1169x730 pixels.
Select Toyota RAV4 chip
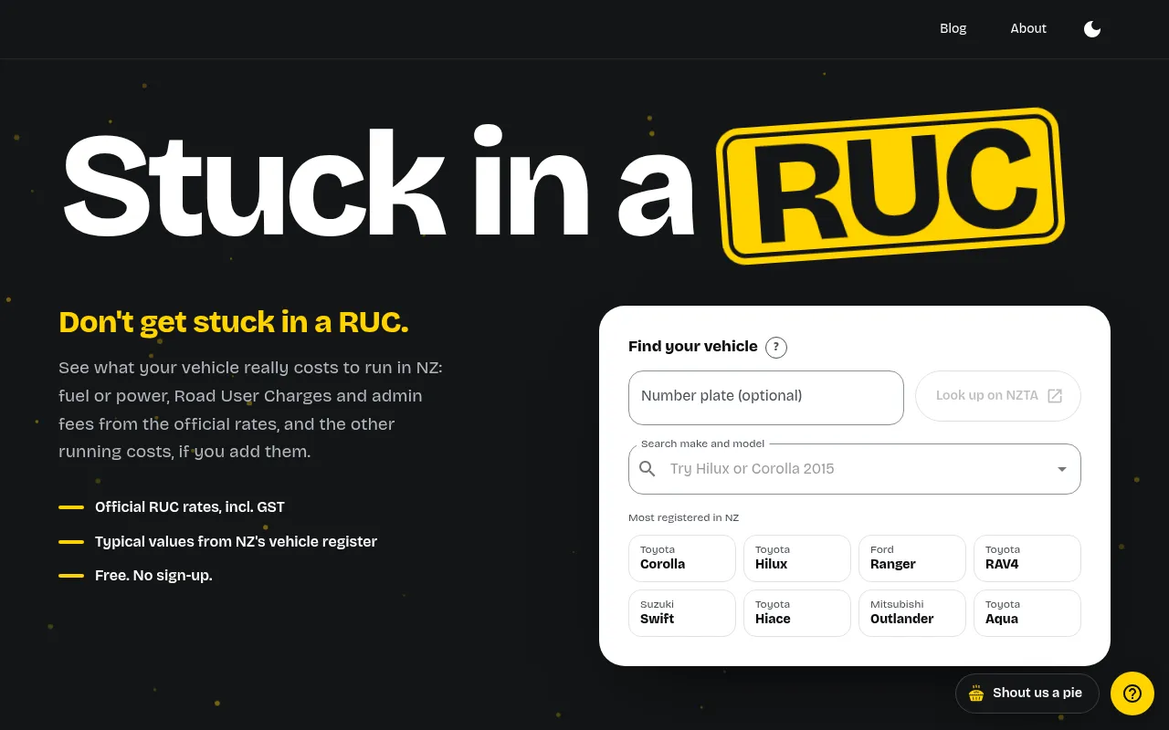tap(1027, 558)
